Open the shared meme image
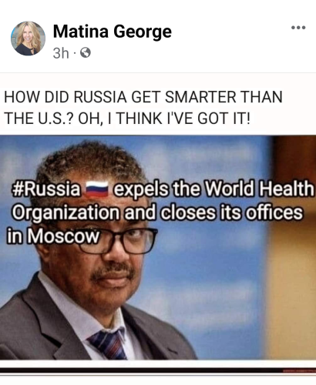 click(158, 247)
